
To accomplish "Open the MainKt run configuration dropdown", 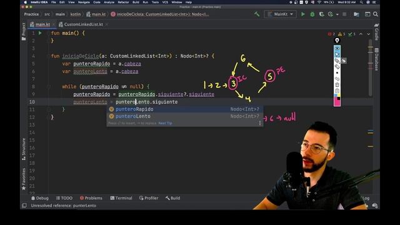I will pyautogui.click(x=281, y=14).
